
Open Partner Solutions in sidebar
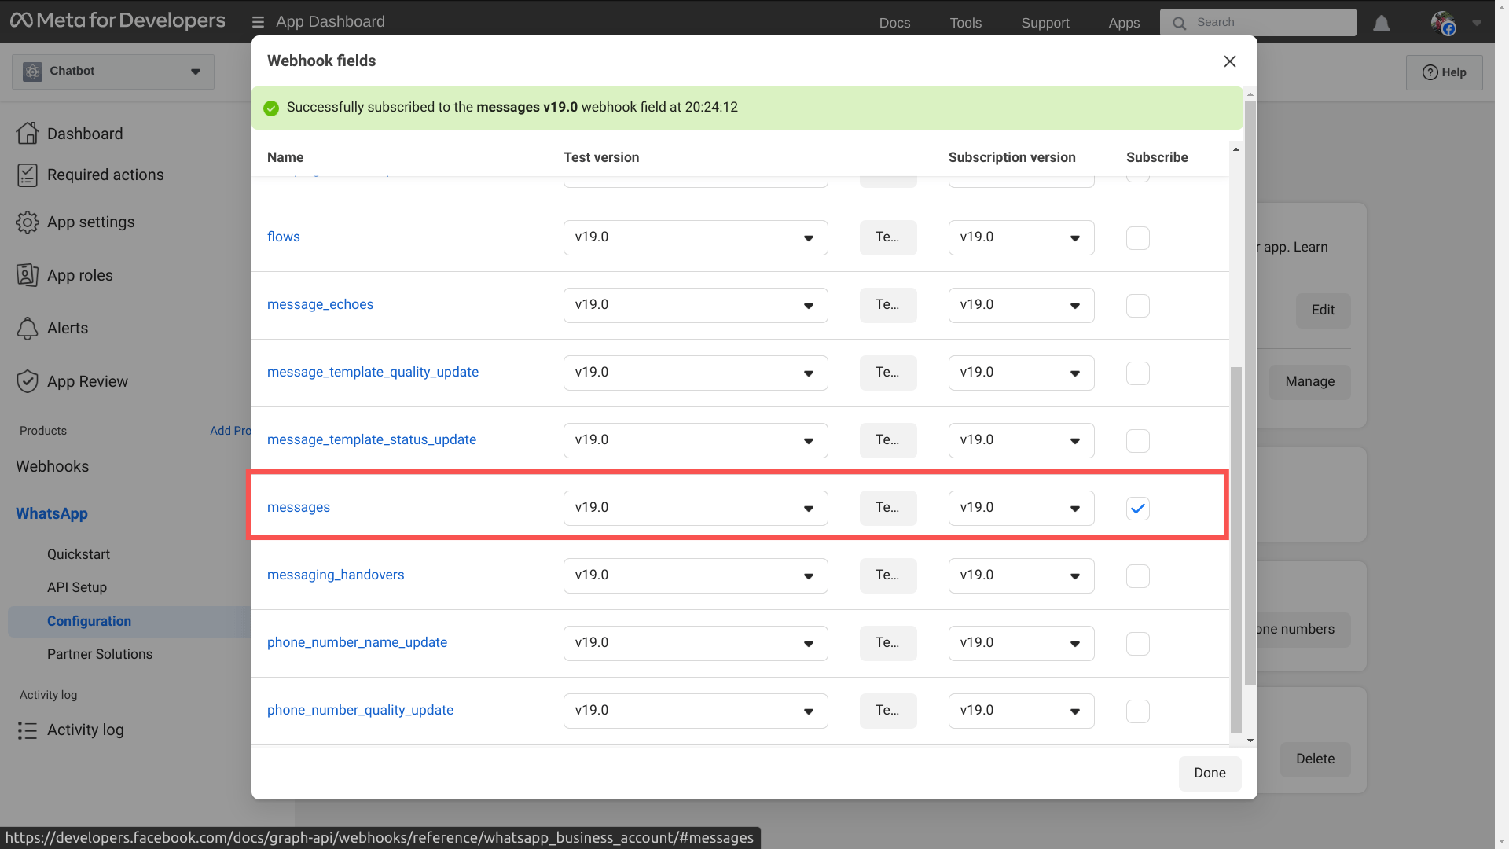click(x=100, y=655)
